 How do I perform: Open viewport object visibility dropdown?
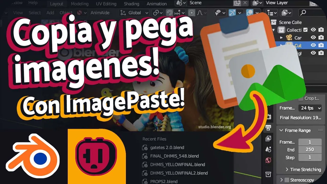point(220,13)
